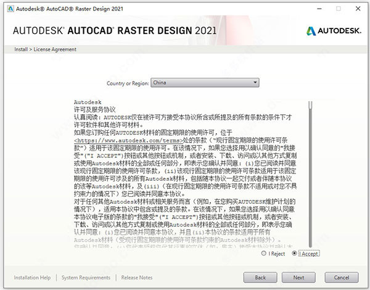Click the Cancel button
The image size is (370, 290).
click(342, 278)
